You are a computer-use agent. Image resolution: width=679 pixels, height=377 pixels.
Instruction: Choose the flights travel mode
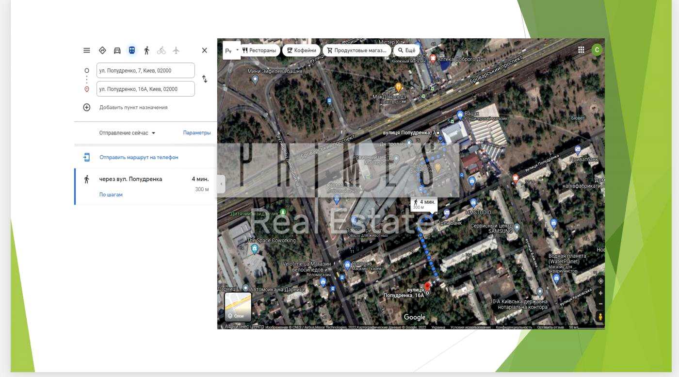176,50
